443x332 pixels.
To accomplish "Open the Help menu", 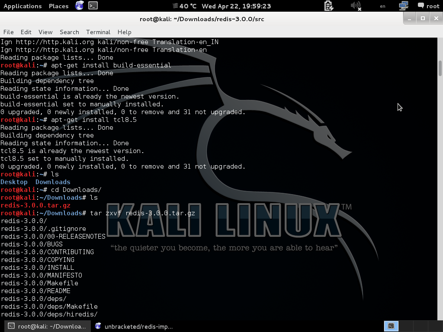I will [124, 32].
